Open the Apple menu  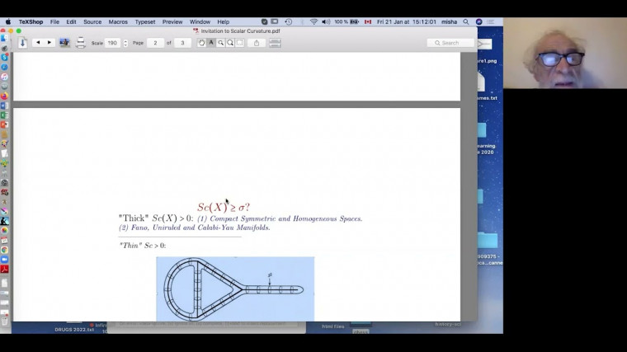(8, 22)
